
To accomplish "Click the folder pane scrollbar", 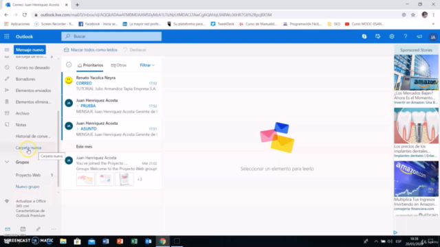I will tap(58, 148).
